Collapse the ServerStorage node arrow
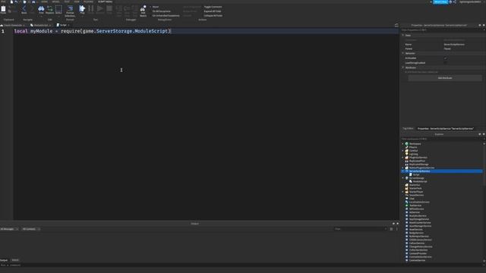Screen dimensions: 486x273 point(403,178)
